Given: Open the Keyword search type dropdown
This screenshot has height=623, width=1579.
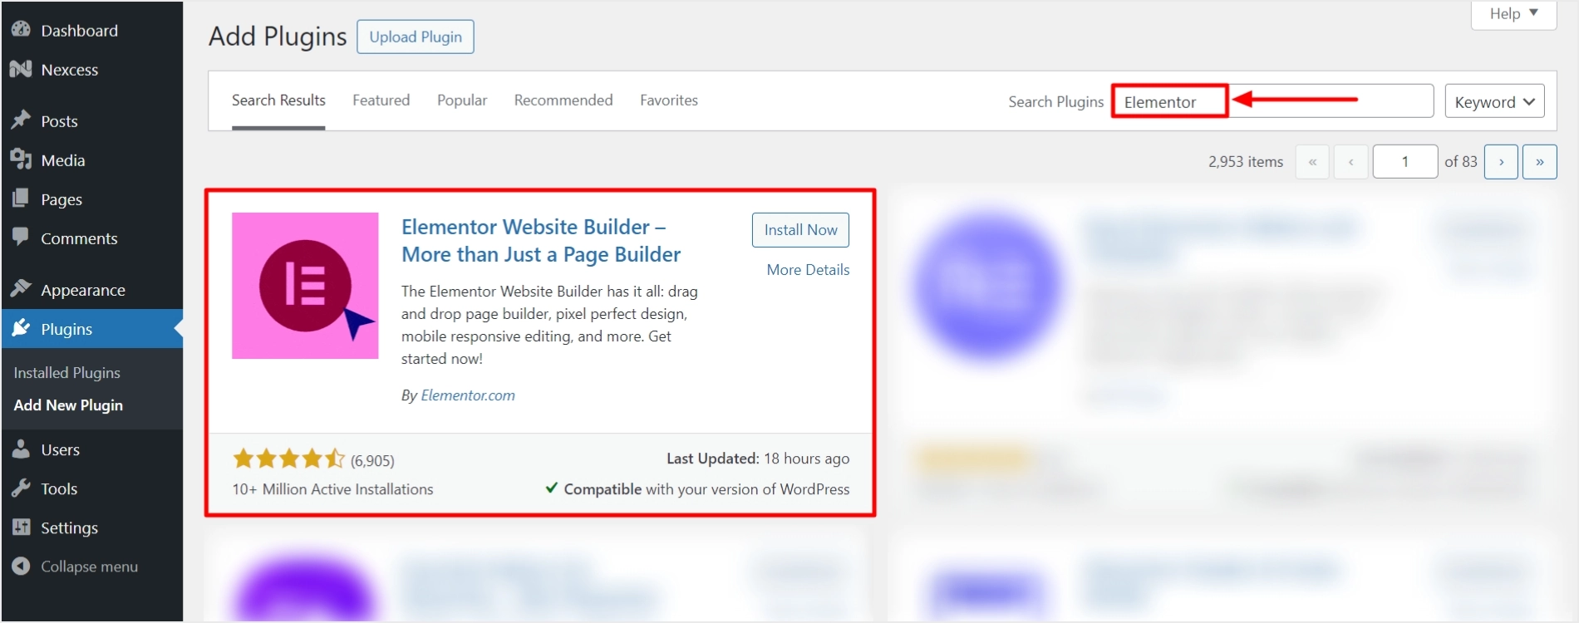Looking at the screenshot, I should tap(1494, 101).
